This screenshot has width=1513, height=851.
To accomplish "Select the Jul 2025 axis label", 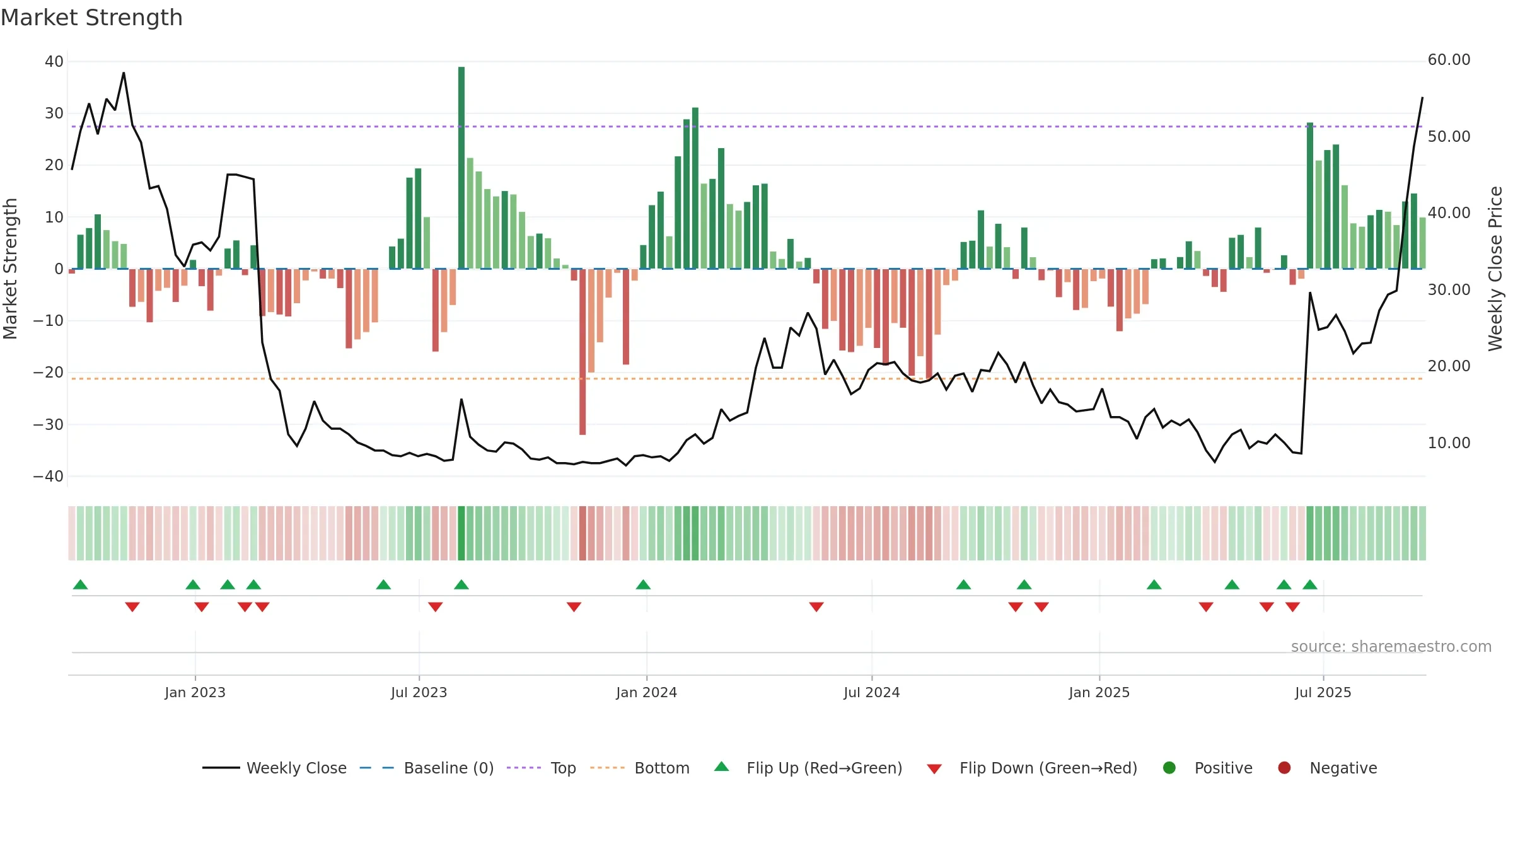I will coord(1323,692).
